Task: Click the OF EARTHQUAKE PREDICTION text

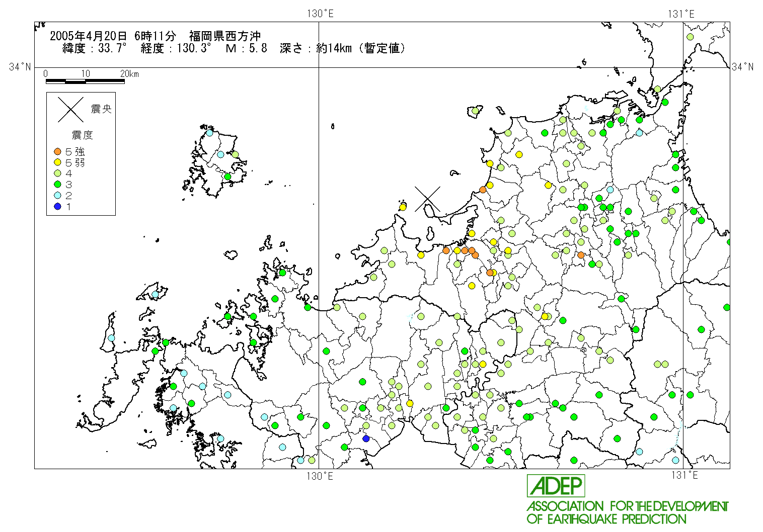Action: click(606, 519)
